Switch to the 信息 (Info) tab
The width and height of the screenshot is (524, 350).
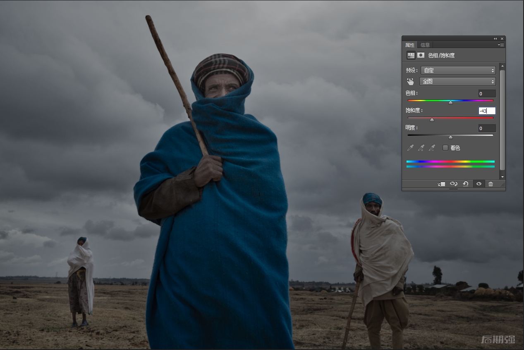coord(425,45)
